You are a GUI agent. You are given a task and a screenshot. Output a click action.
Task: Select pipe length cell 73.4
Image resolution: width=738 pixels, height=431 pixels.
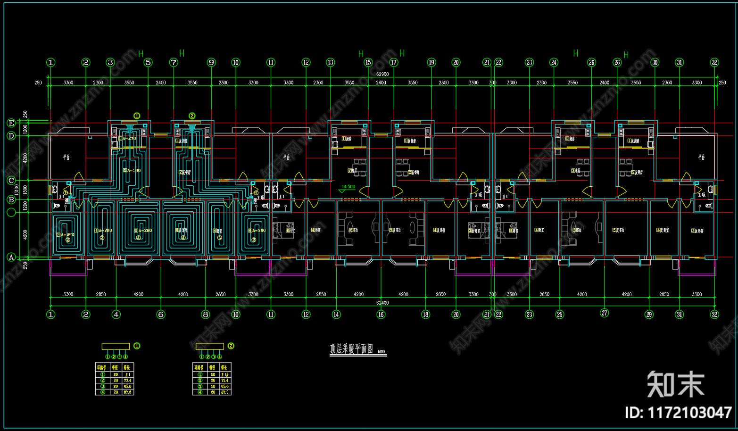point(127,380)
